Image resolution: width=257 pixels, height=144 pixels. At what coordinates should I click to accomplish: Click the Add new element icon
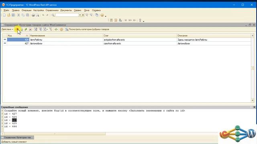pos(17,29)
